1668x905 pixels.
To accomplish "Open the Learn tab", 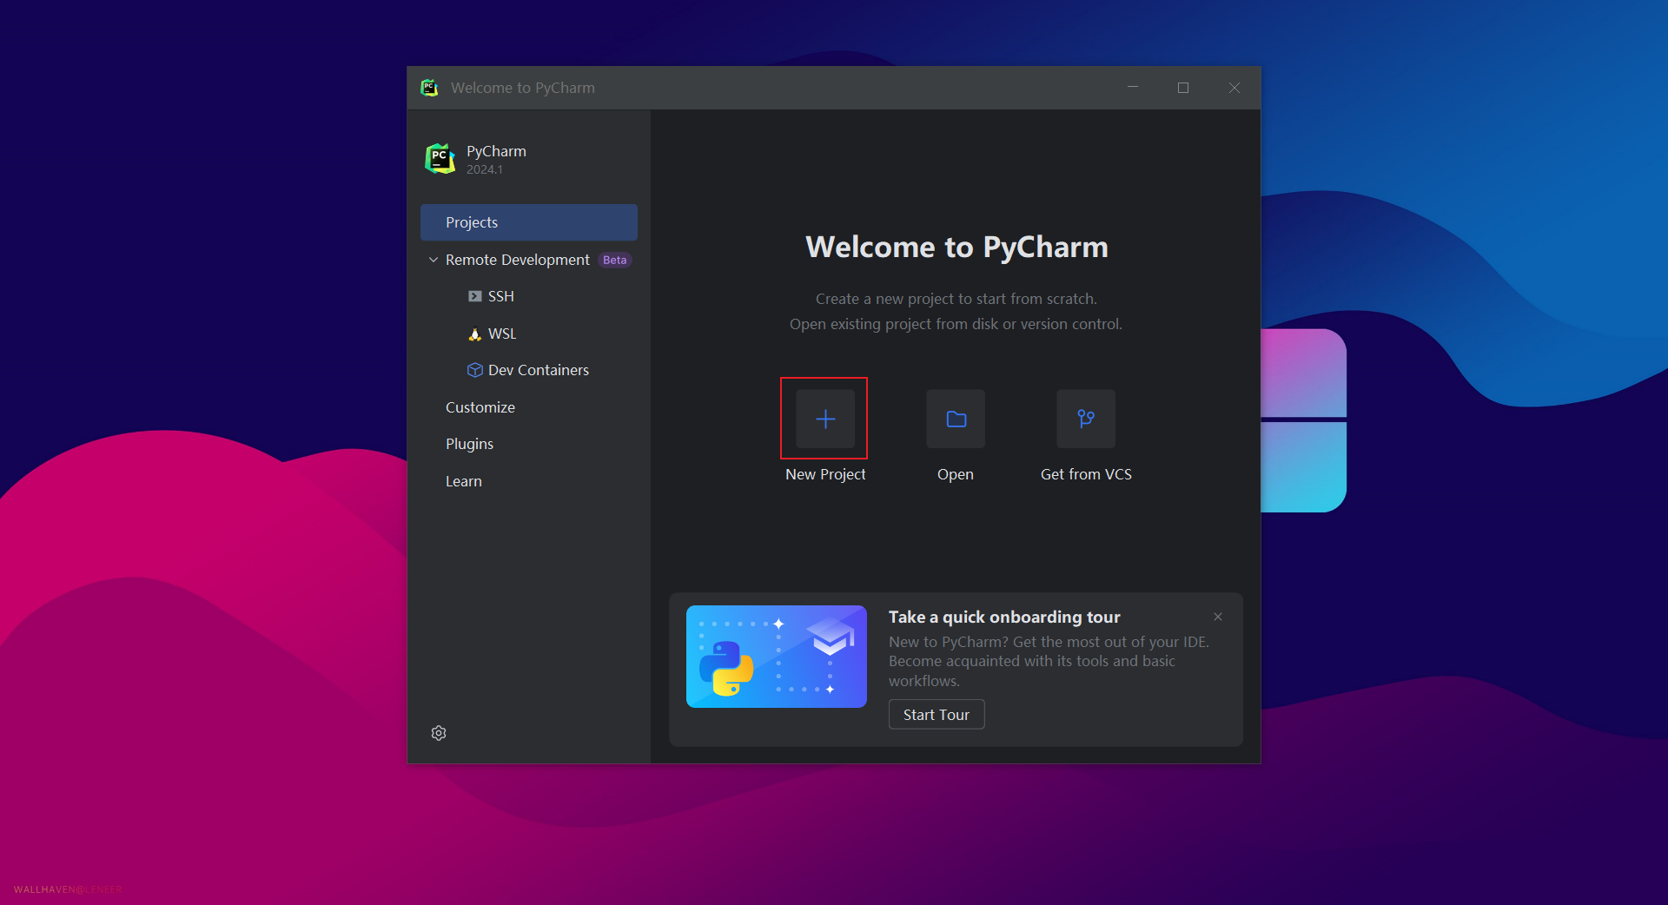I will (x=463, y=481).
